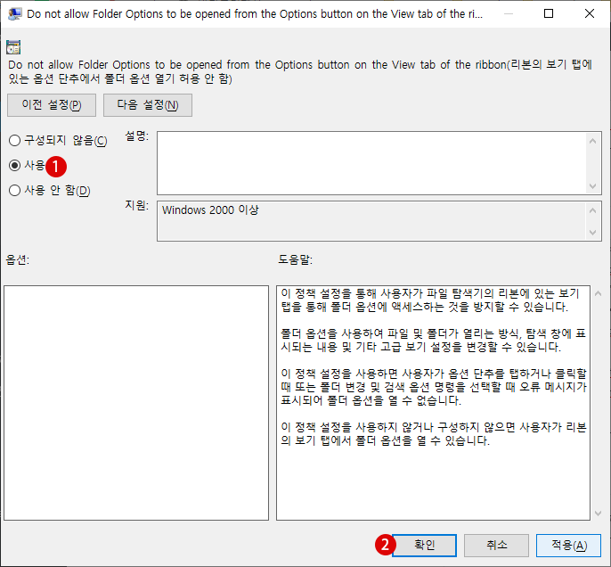This screenshot has width=611, height=567.
Task: Go to previous setting with 이전 설정(P)
Action: click(x=52, y=105)
